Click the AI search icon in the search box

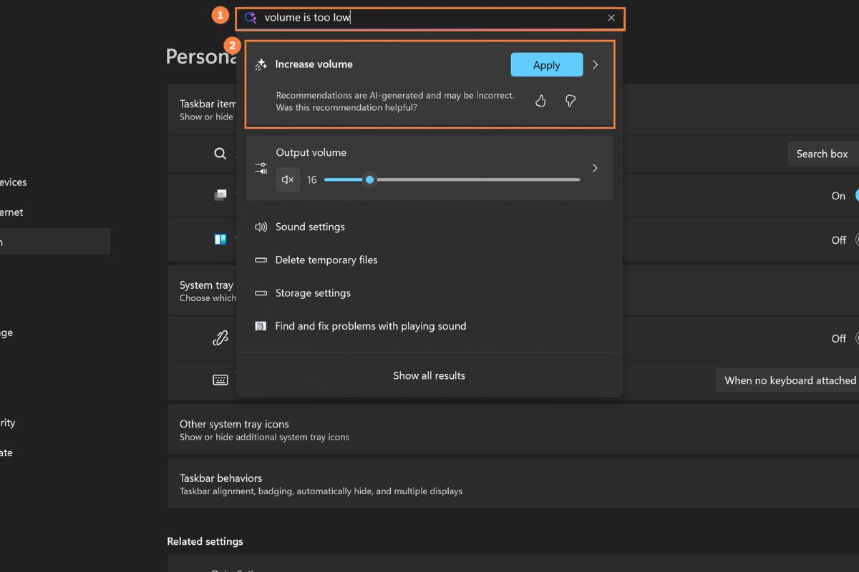click(250, 18)
